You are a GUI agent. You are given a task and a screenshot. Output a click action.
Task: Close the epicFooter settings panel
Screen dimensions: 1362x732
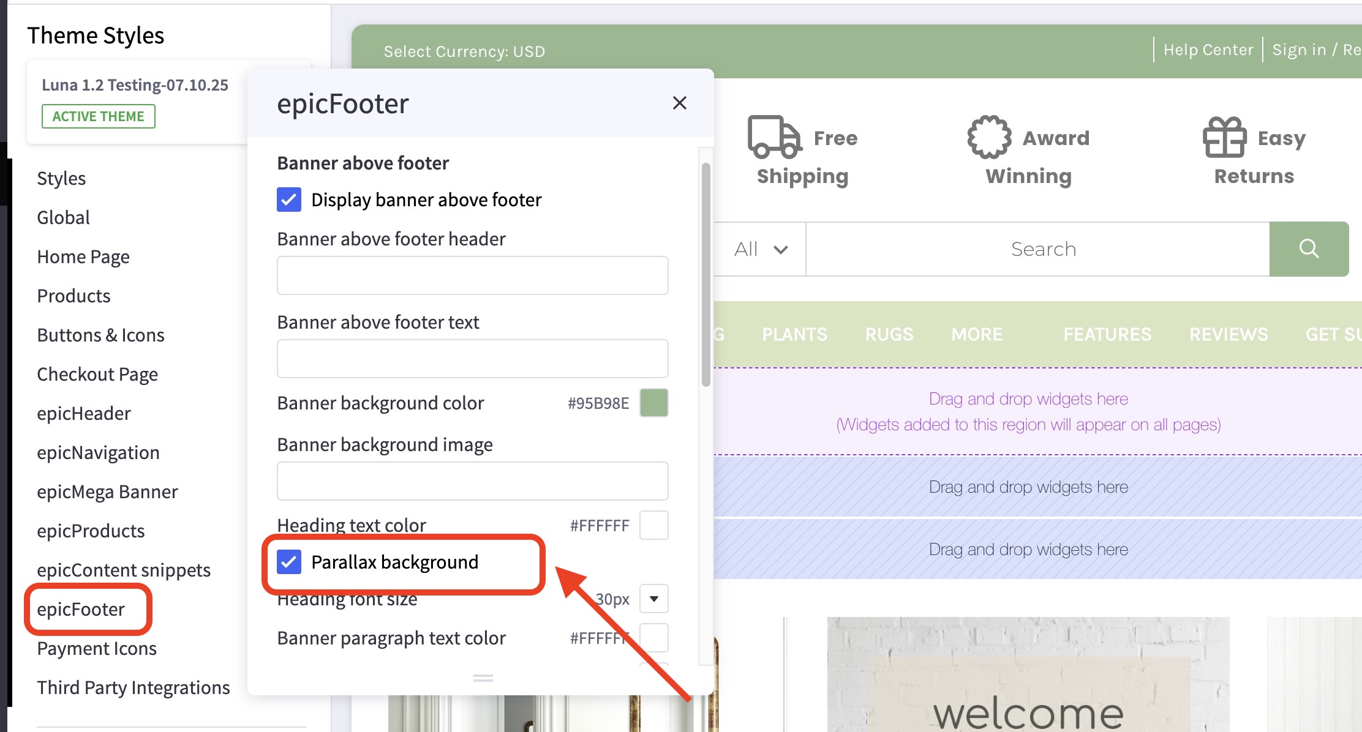680,103
